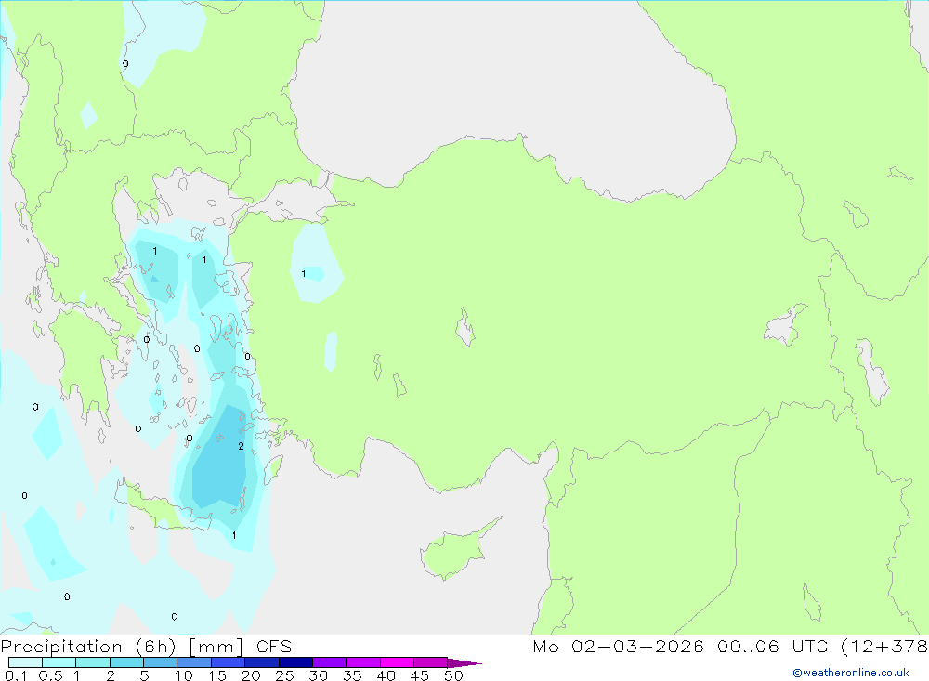Pick the 2–5 mm legend swatch

pos(126,662)
